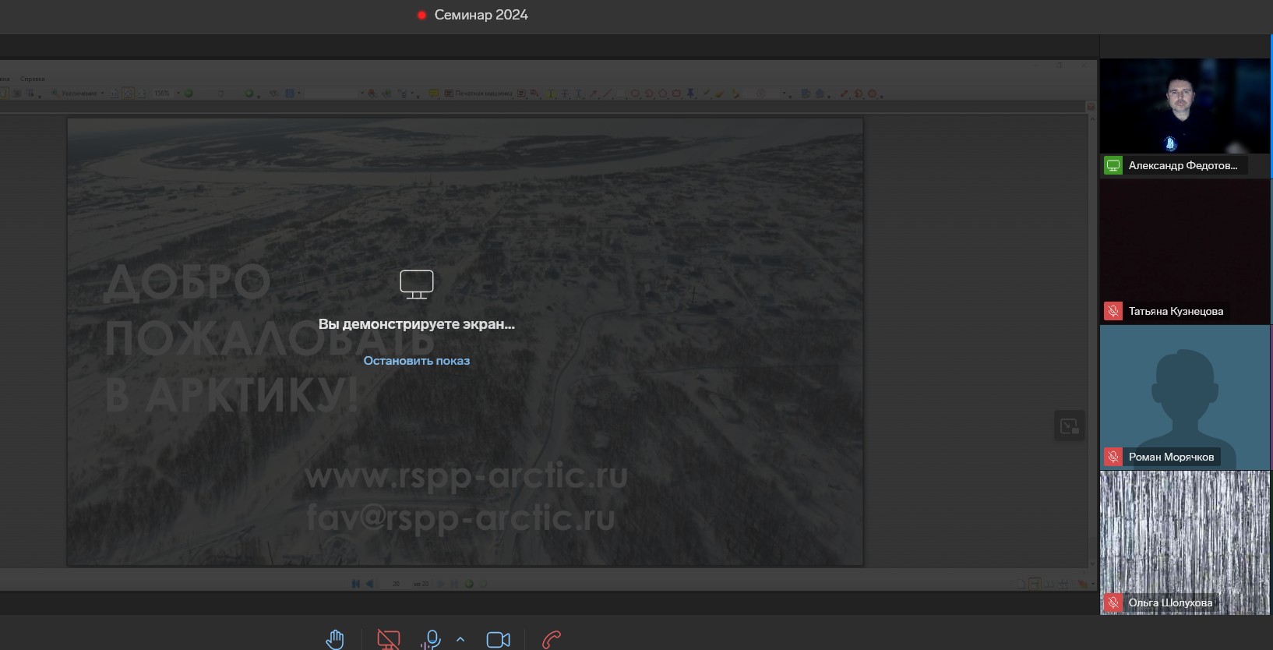This screenshot has width=1273, height=650.
Task: Toggle the video camera
Action: point(499,640)
